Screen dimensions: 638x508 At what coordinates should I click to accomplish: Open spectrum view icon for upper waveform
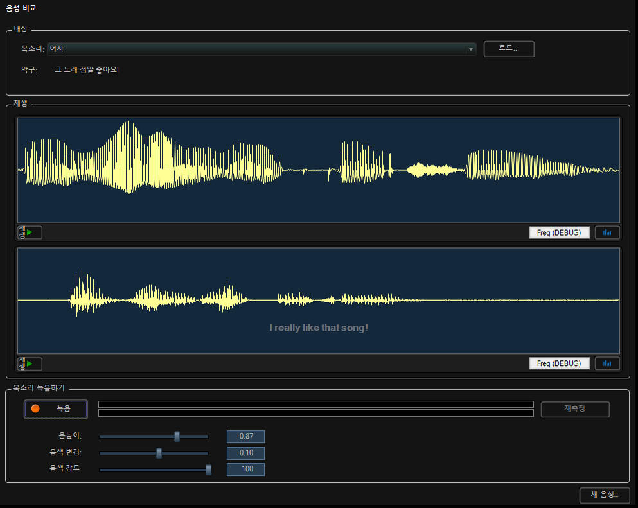(x=607, y=232)
